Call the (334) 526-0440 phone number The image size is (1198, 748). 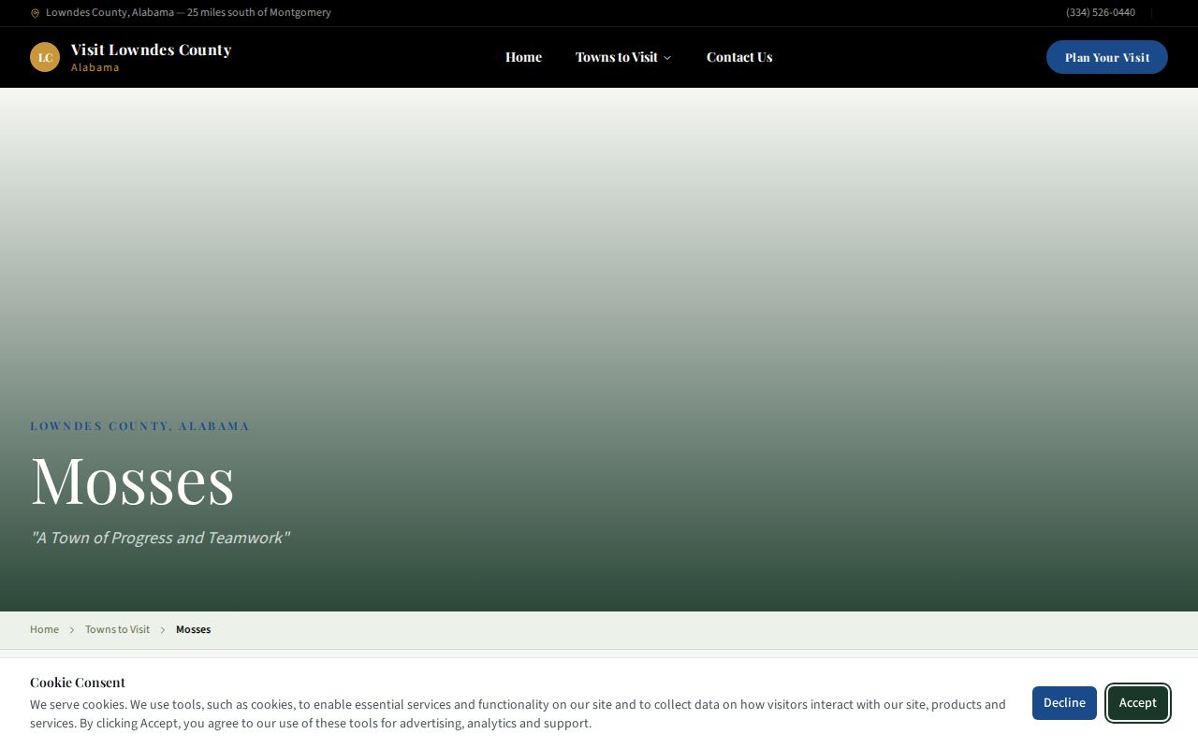pos(1101,13)
